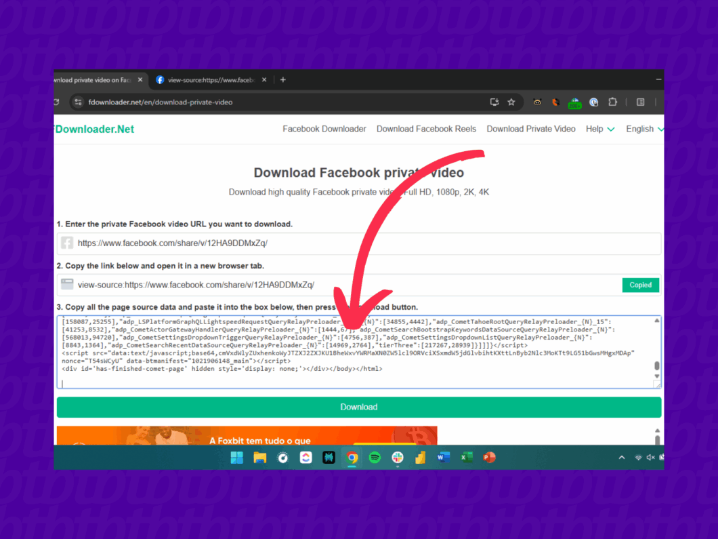This screenshot has height=539, width=718.
Task: Reload the page with the refresh icon
Action: click(56, 102)
